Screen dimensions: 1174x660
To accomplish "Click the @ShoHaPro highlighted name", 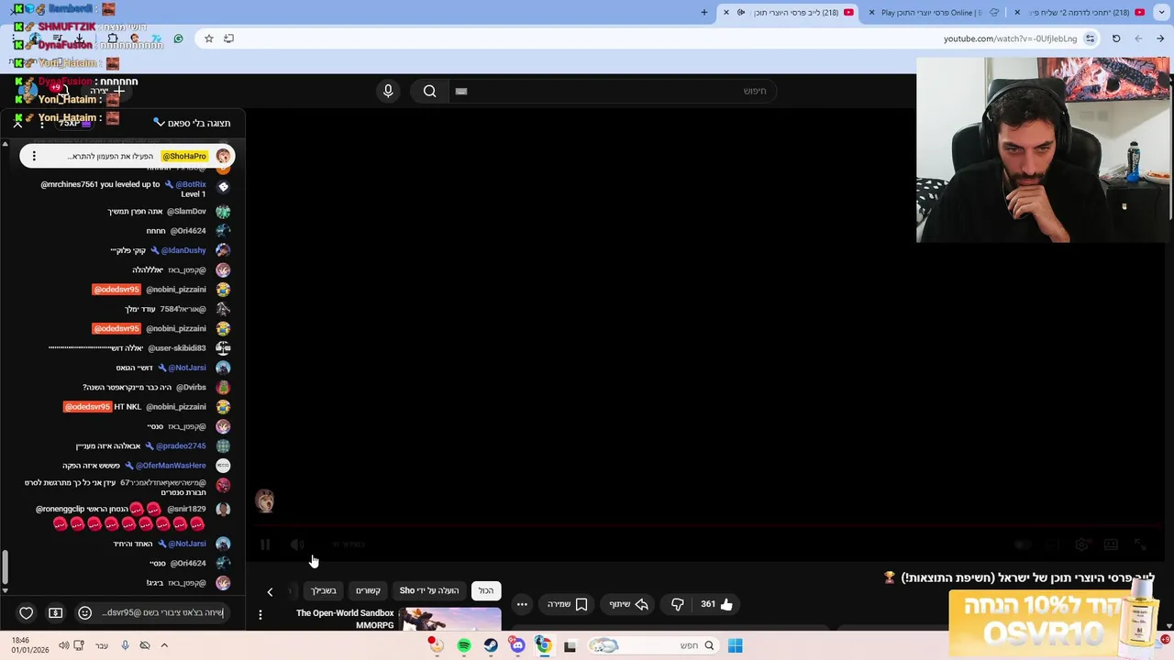I will [184, 156].
